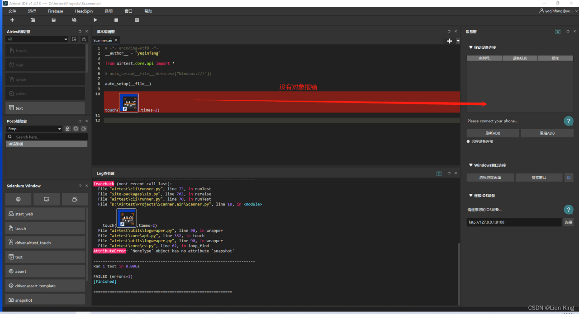Click the view report toolbar icon
The width and height of the screenshot is (579, 314).
[x=137, y=20]
